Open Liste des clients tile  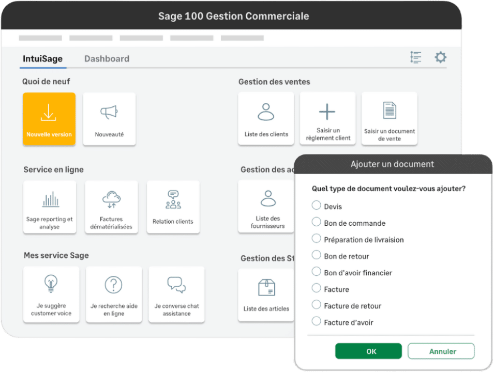266,119
